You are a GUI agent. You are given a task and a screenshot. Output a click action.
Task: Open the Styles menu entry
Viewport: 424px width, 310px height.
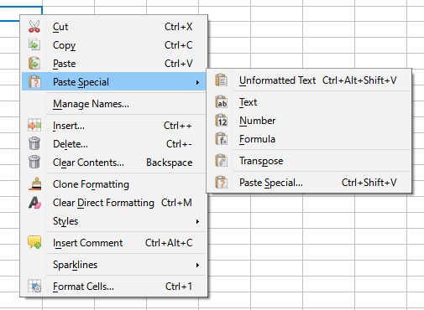coord(114,221)
